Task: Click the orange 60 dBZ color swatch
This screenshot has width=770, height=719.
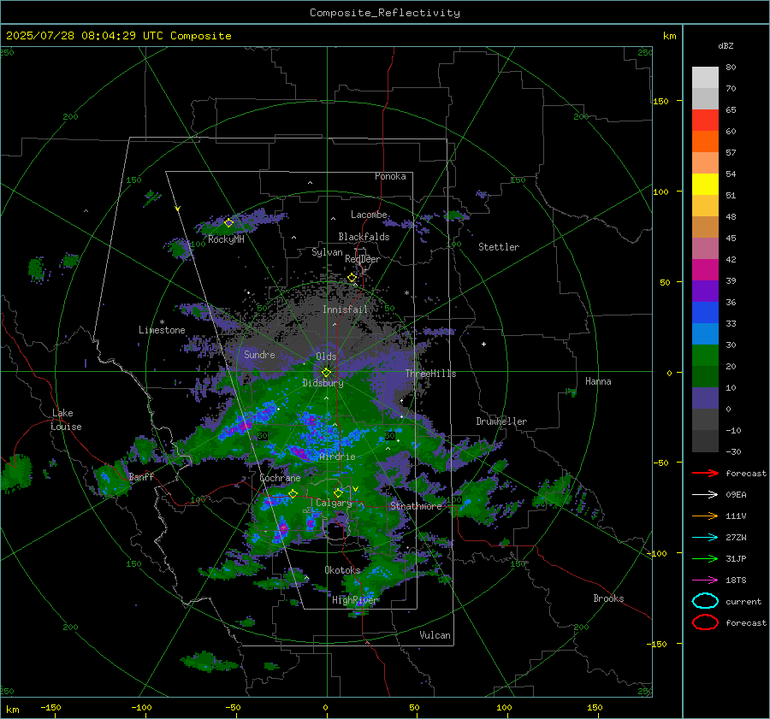Action: 705,142
